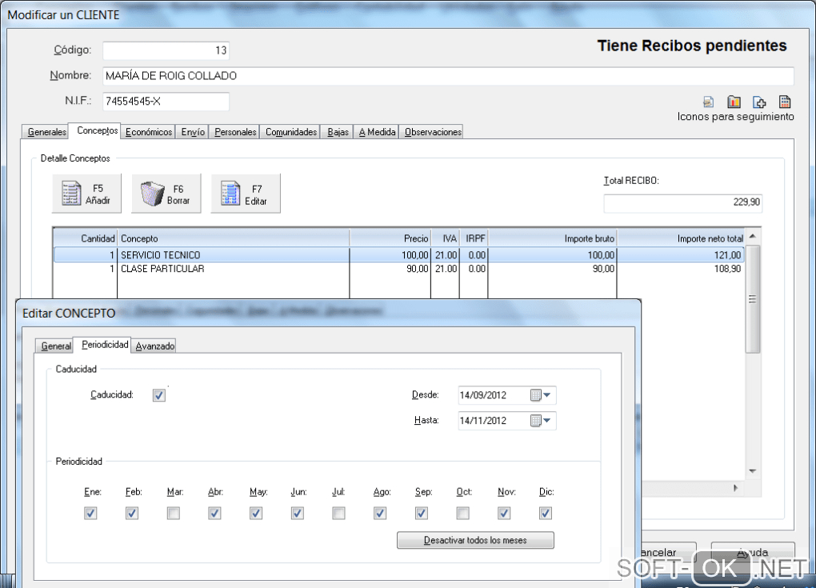Click concepts table scroll down arrow
The width and height of the screenshot is (816, 588).
pyautogui.click(x=753, y=471)
